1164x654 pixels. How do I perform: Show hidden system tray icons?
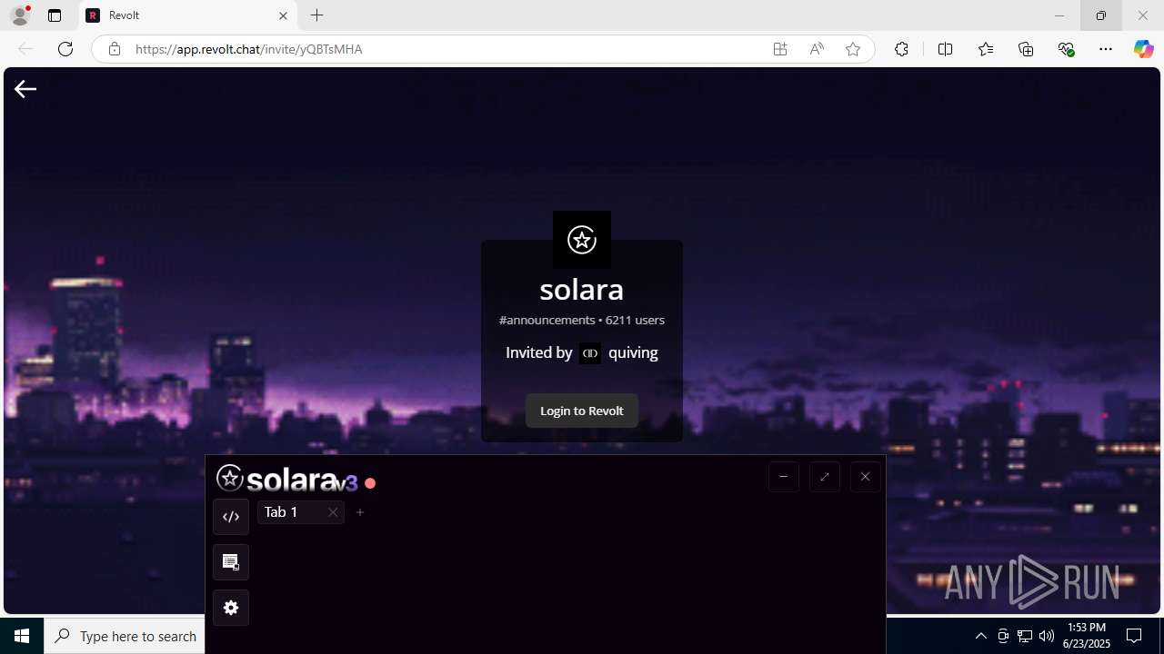pos(980,636)
